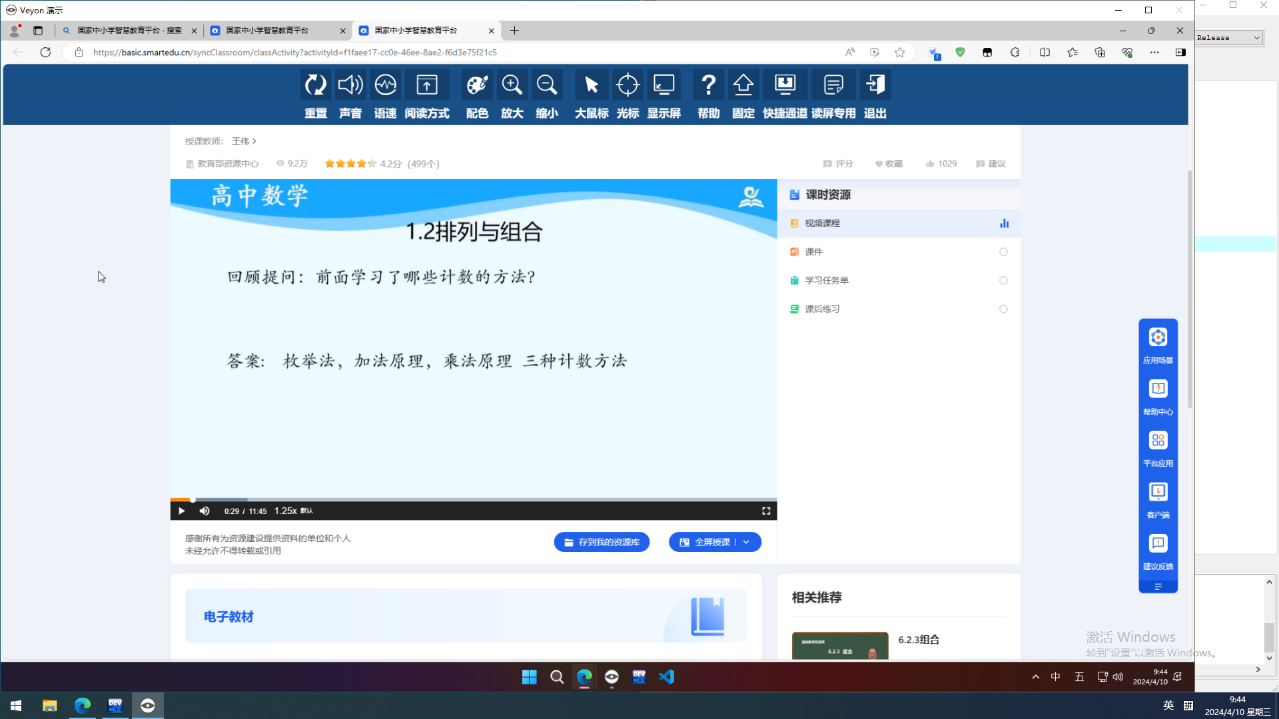
Task: Select the 大鼠标 large cursor tool
Action: tap(592, 85)
